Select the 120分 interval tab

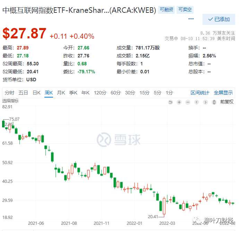point(100,93)
